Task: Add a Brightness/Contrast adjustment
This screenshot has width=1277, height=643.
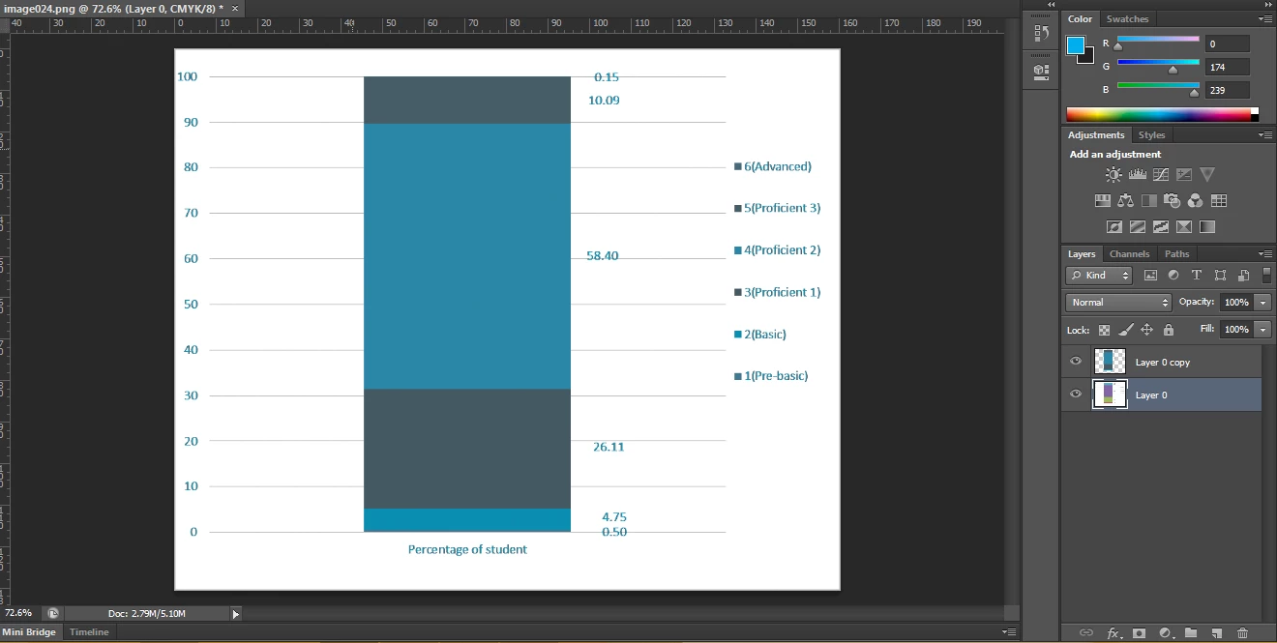Action: 1114,175
